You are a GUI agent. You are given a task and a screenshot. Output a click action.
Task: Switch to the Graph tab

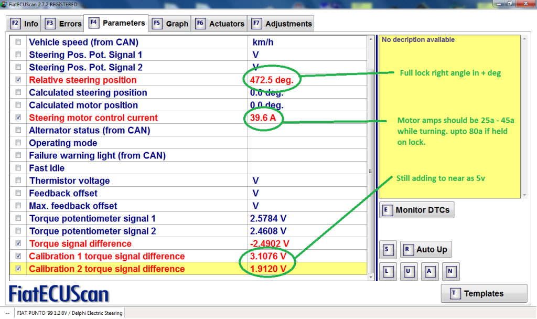pyautogui.click(x=170, y=24)
